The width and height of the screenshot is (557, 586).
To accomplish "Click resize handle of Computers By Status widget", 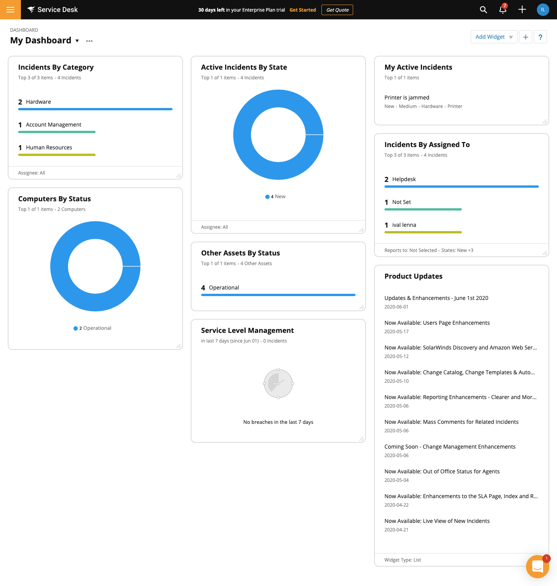I will click(x=178, y=346).
